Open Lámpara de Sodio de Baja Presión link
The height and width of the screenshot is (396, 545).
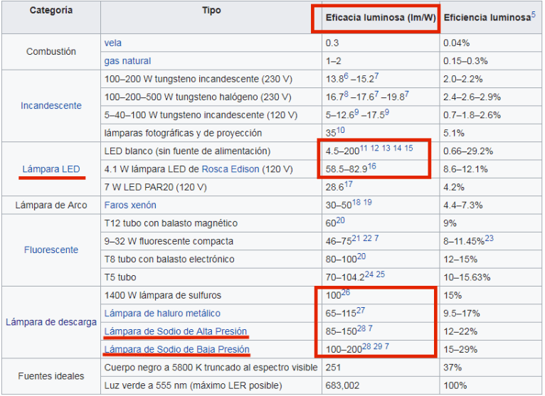tap(176, 349)
